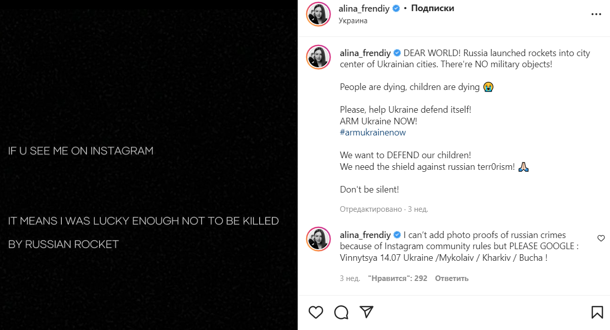Open the #armukrainenow hashtag
This screenshot has height=330, width=610.
coord(373,132)
